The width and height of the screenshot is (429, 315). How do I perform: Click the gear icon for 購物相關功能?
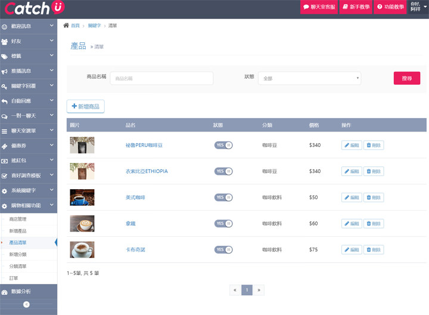pos(4,206)
